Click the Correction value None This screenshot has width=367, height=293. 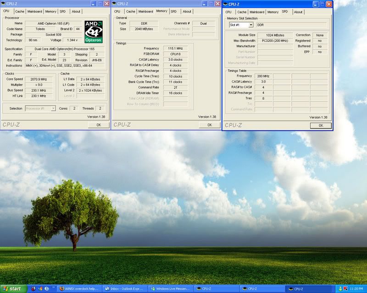(x=320, y=35)
